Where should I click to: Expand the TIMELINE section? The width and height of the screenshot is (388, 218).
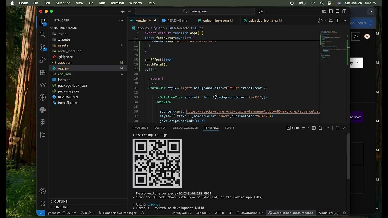[x=61, y=207]
